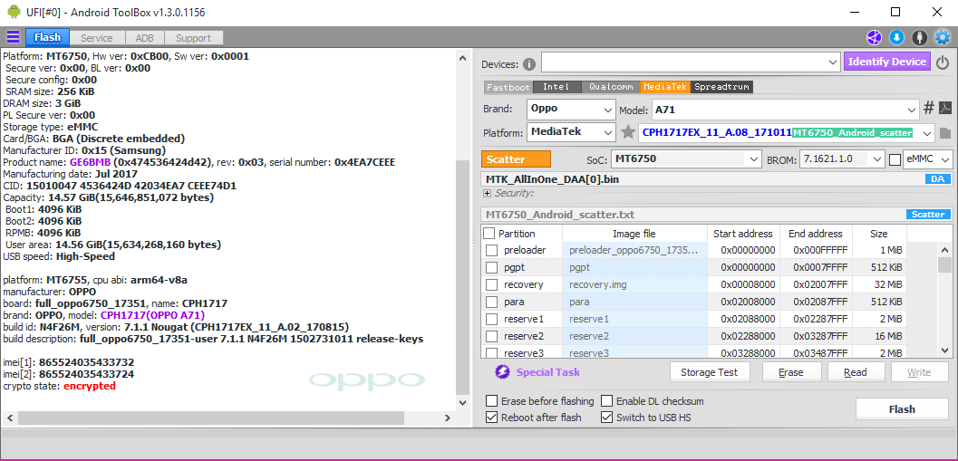Select the Intel mode tab

coord(556,87)
